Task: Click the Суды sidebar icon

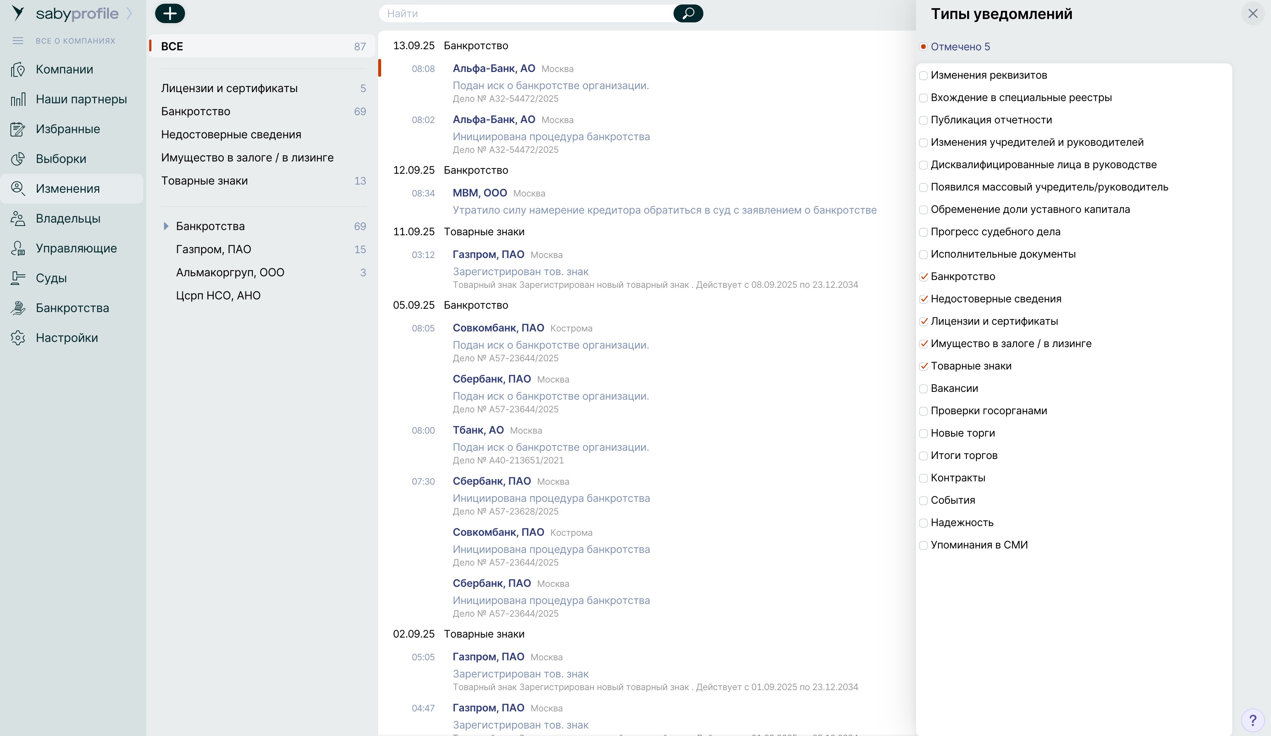Action: (x=18, y=278)
